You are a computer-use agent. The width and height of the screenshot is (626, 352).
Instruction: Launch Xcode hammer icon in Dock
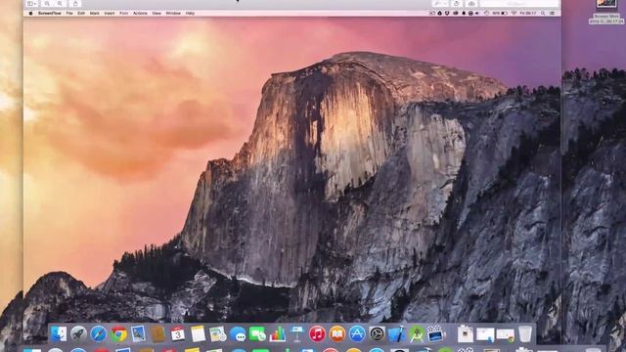396,333
